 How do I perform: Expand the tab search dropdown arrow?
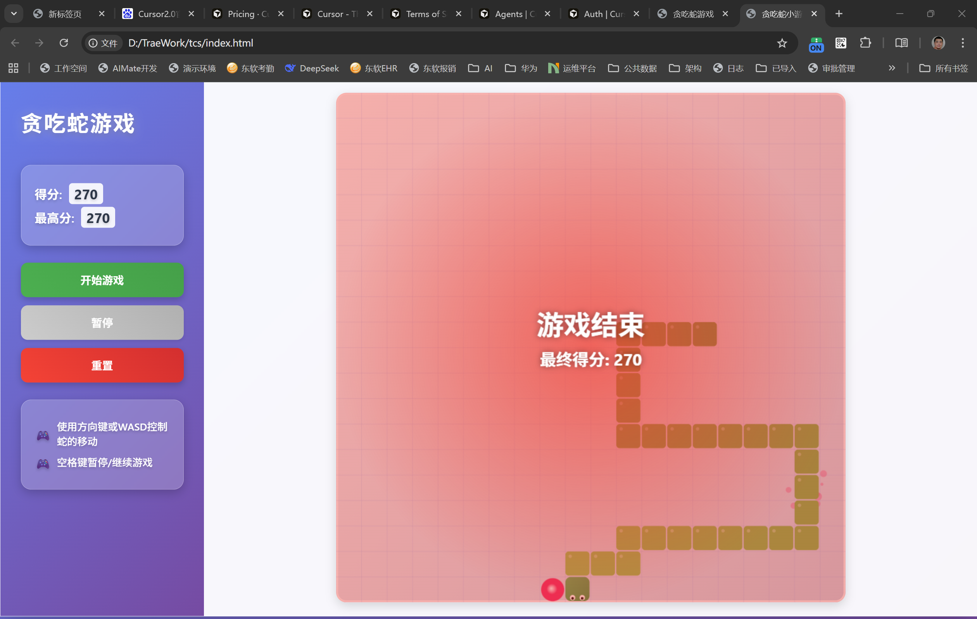pyautogui.click(x=14, y=14)
